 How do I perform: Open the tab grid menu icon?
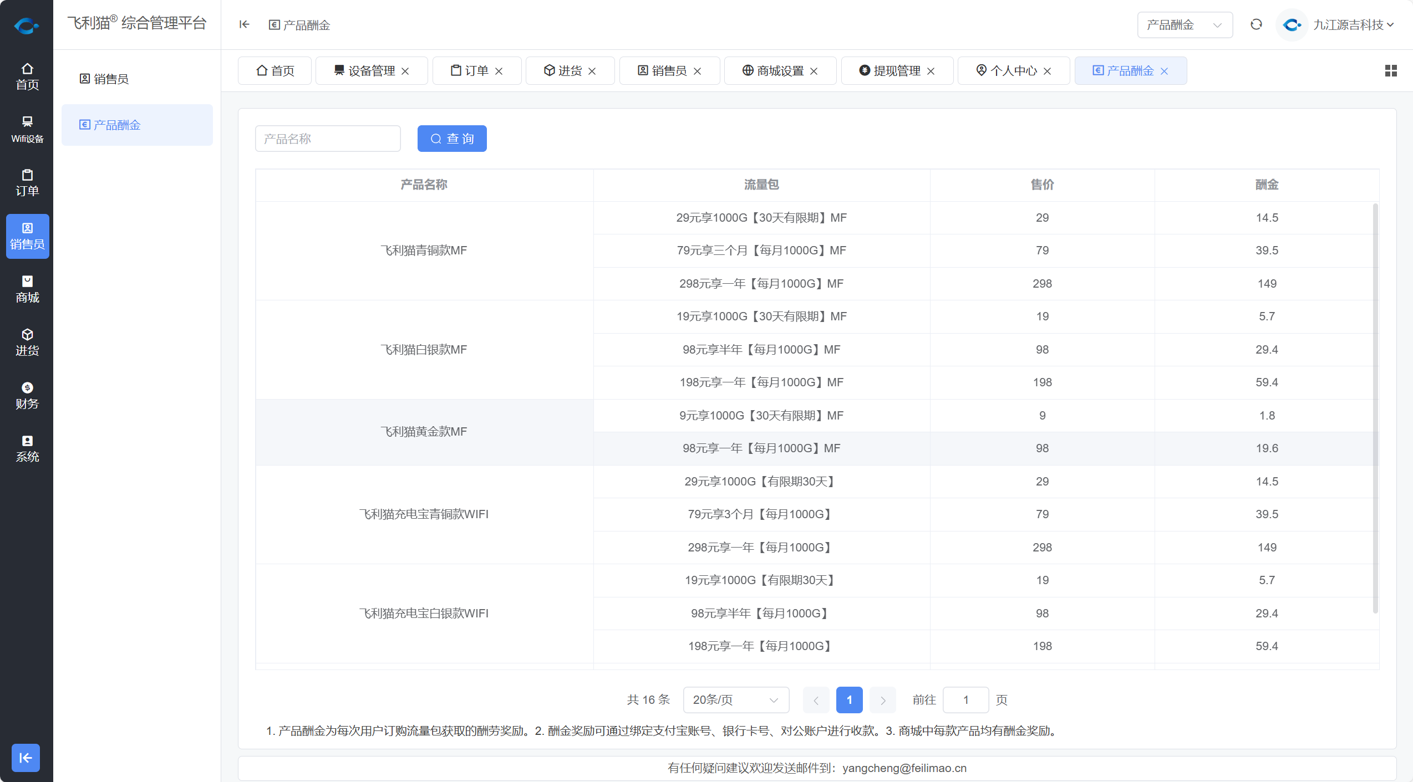[1391, 71]
